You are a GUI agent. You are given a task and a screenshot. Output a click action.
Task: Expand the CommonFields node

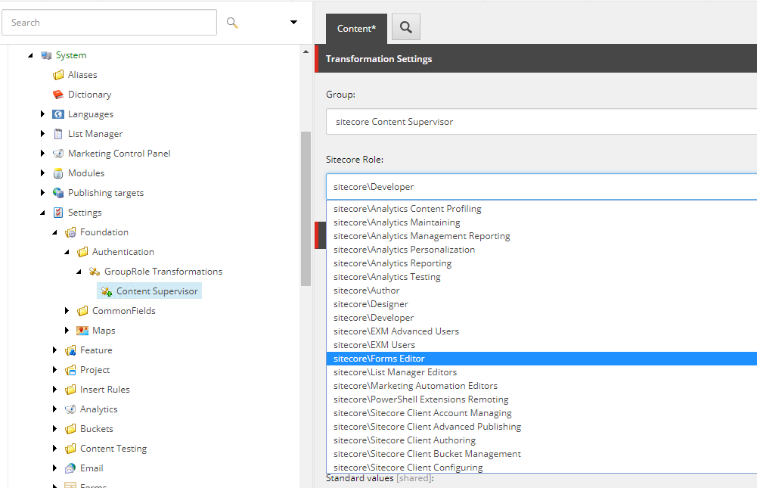[67, 311]
